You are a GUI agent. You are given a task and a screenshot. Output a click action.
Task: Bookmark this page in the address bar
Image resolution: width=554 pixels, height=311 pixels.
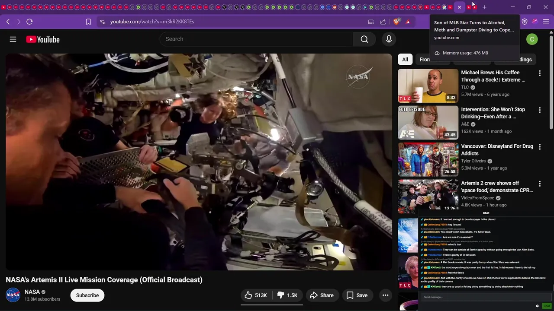click(x=88, y=22)
